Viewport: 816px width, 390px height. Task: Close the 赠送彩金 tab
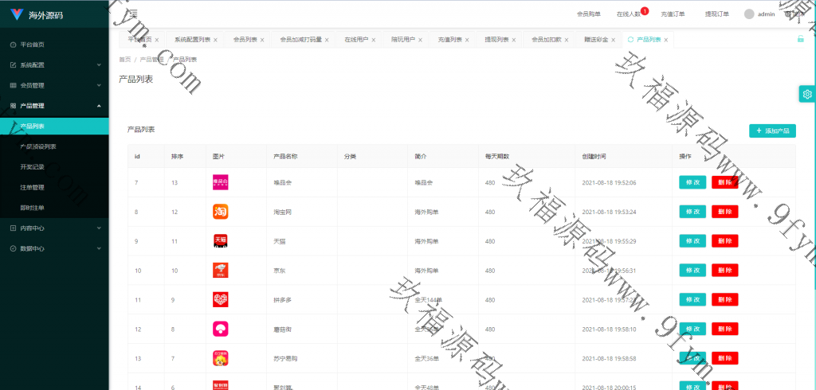point(614,40)
